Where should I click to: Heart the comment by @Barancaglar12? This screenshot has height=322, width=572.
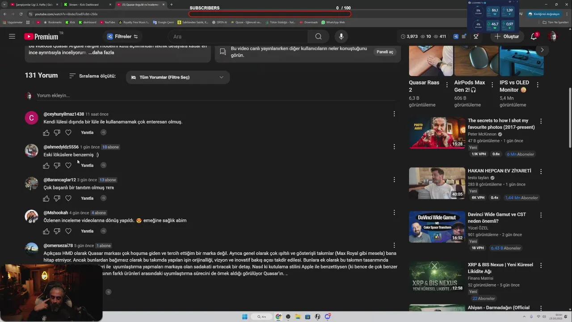(68, 198)
